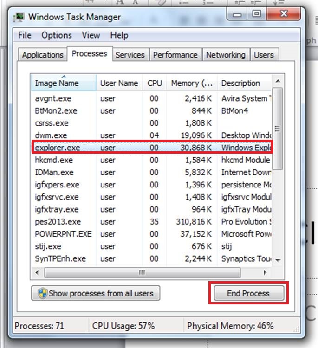Click the 37,152 K memory value
Image resolution: width=318 pixels, height=348 pixels.
click(x=196, y=234)
